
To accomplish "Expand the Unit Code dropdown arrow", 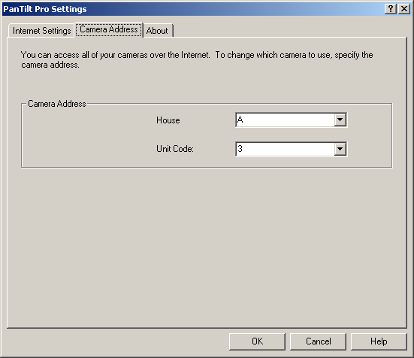I will [x=340, y=149].
